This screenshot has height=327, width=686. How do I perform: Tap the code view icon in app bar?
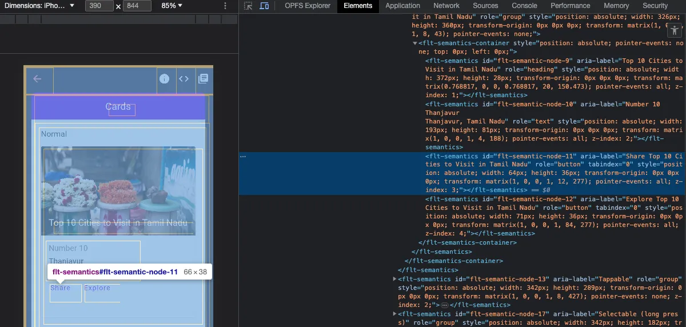[184, 79]
